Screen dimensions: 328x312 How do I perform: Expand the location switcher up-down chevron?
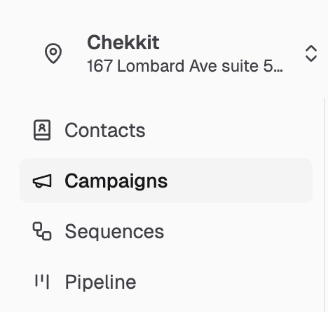[311, 53]
